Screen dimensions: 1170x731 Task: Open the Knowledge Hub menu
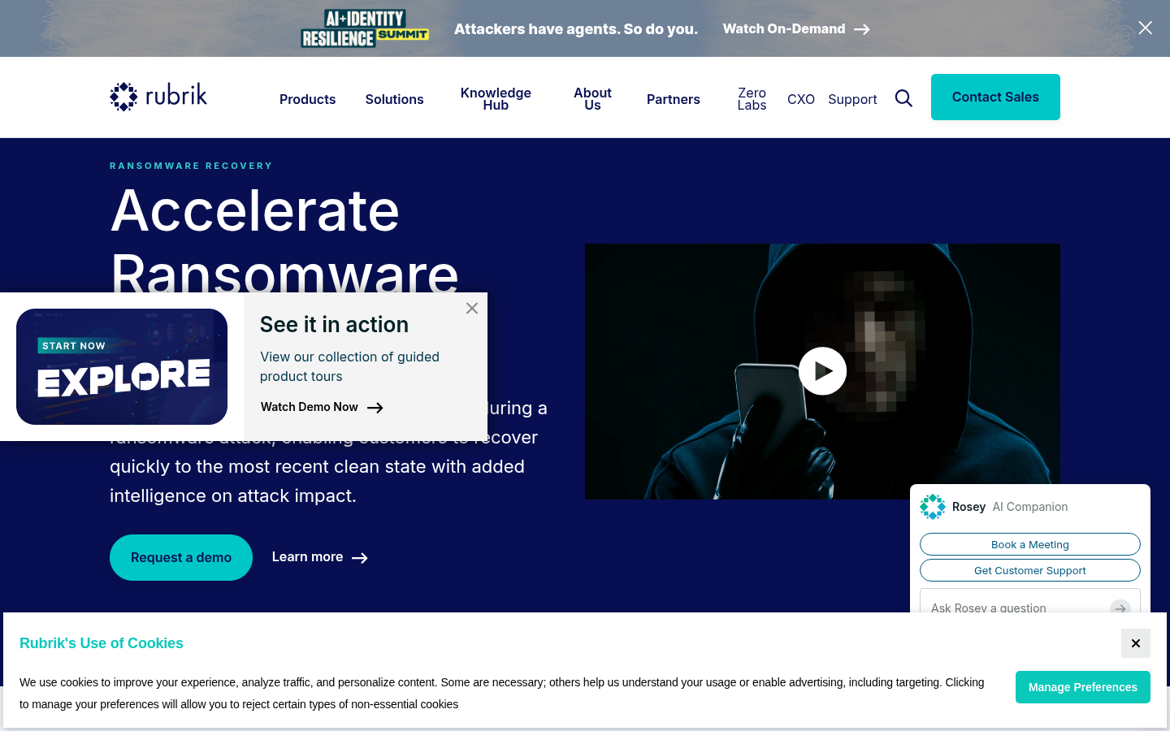tap(496, 99)
